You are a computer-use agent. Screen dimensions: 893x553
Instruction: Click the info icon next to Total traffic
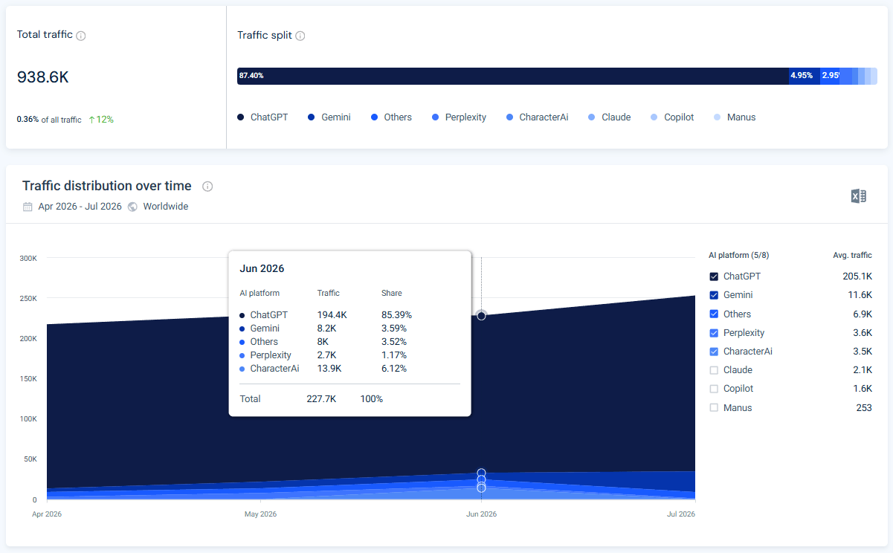81,36
